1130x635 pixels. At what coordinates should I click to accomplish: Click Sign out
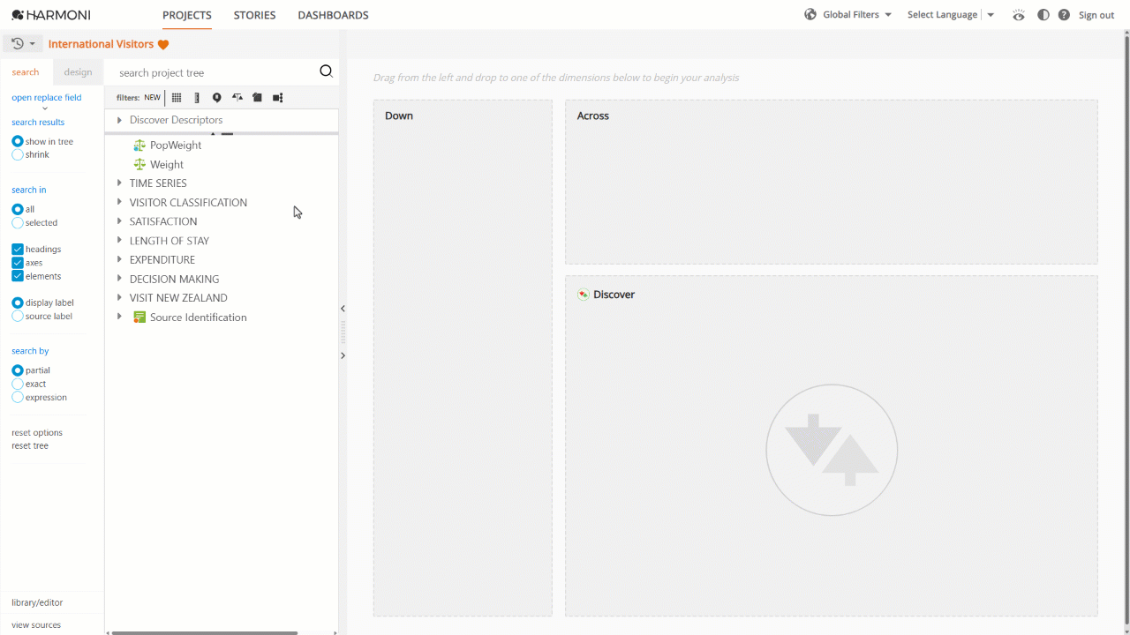pos(1096,15)
